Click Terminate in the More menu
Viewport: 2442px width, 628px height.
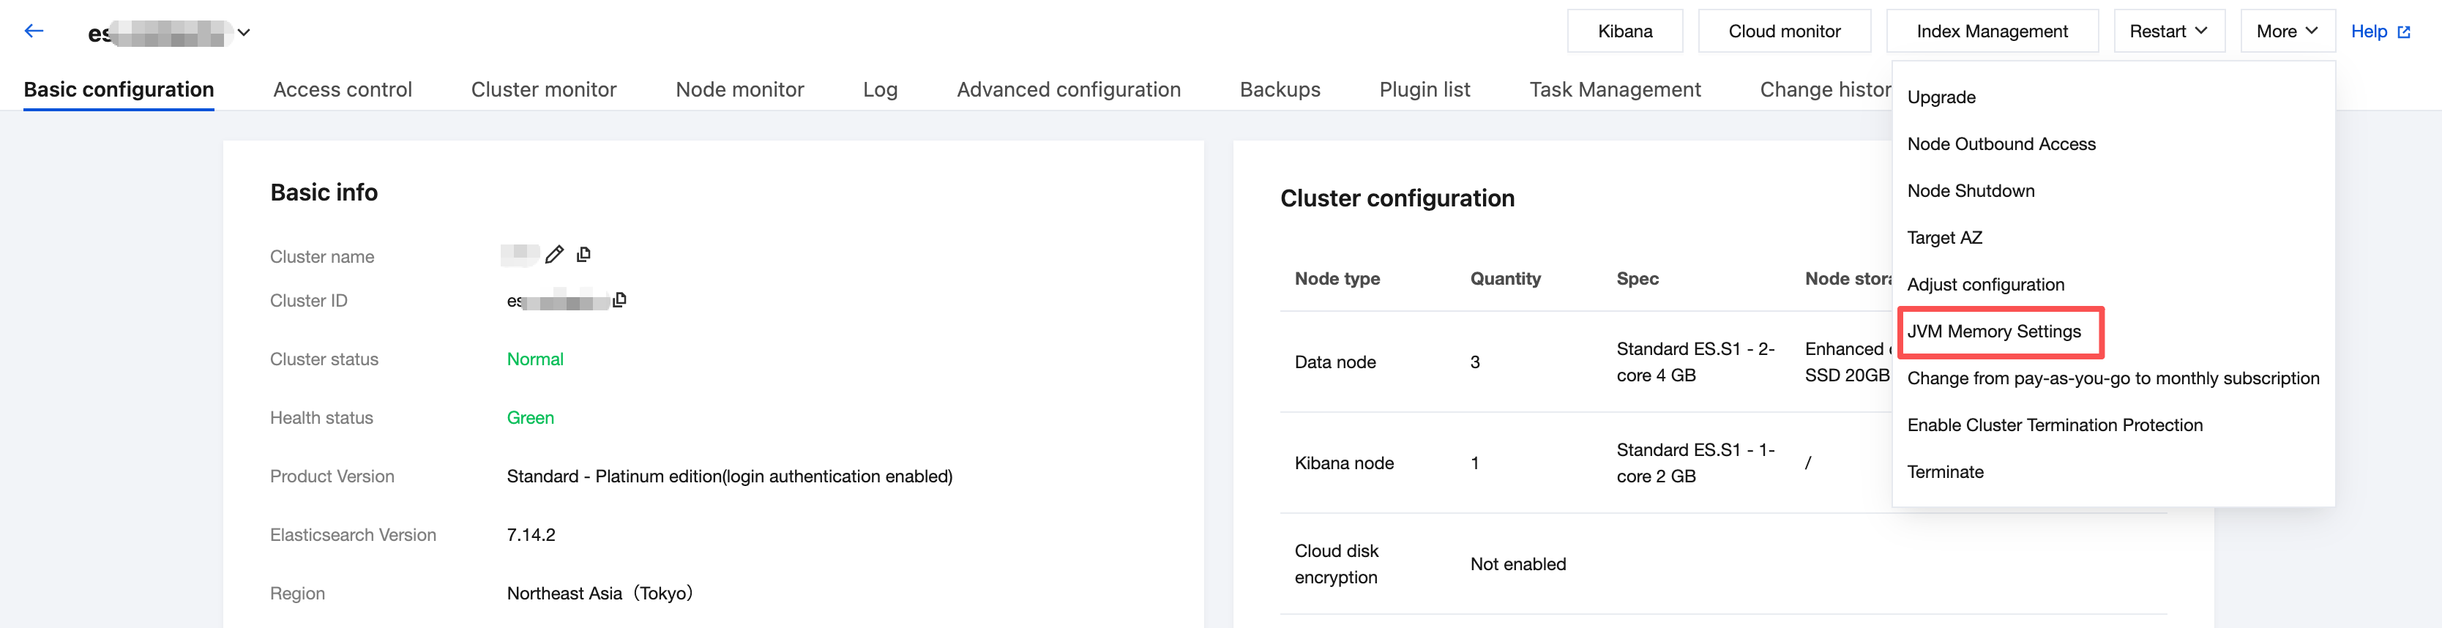pos(1945,471)
